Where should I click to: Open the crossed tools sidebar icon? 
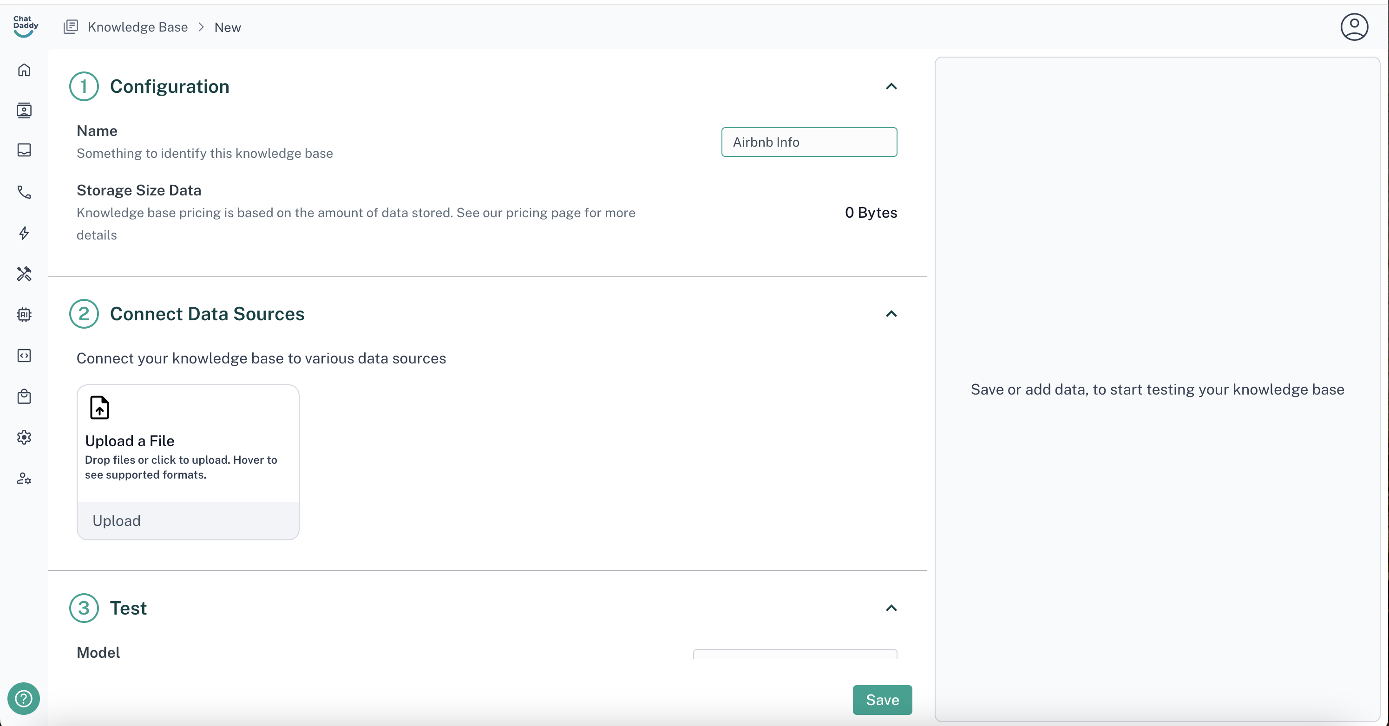pyautogui.click(x=24, y=274)
